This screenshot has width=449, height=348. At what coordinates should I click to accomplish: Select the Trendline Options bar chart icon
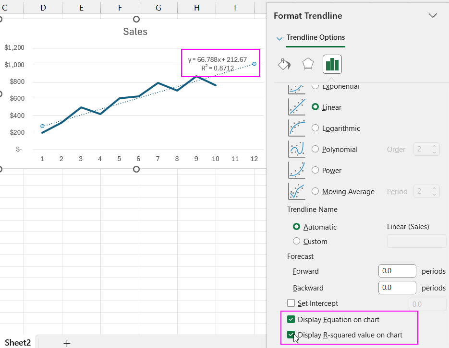pos(332,64)
